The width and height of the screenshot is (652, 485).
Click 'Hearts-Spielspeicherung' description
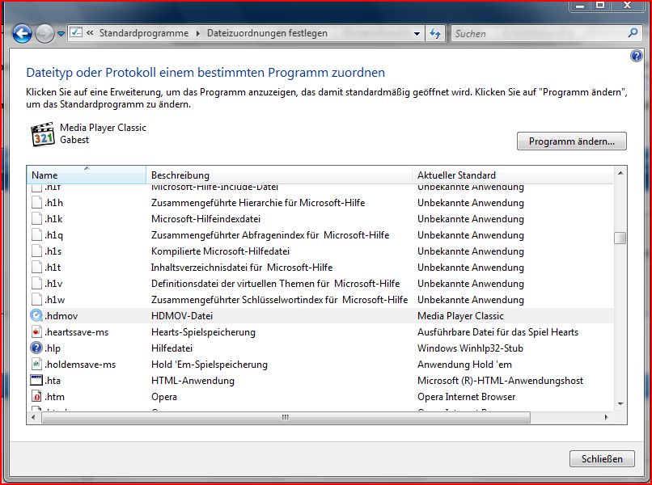point(203,332)
